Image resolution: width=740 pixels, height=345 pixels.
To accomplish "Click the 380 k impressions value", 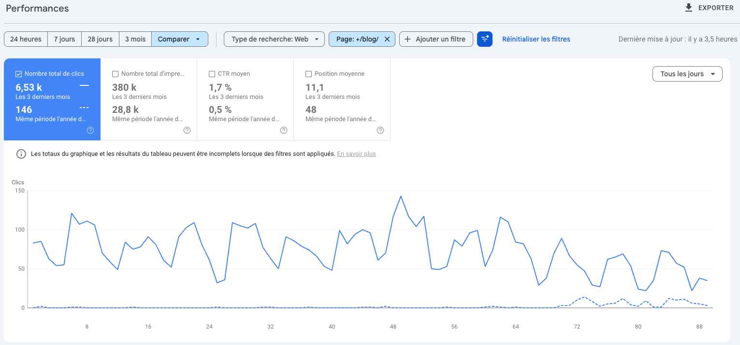I will click(124, 87).
